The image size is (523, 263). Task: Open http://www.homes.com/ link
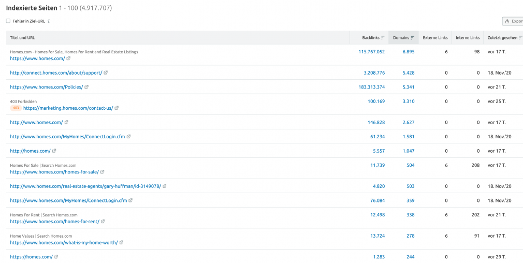click(36, 122)
